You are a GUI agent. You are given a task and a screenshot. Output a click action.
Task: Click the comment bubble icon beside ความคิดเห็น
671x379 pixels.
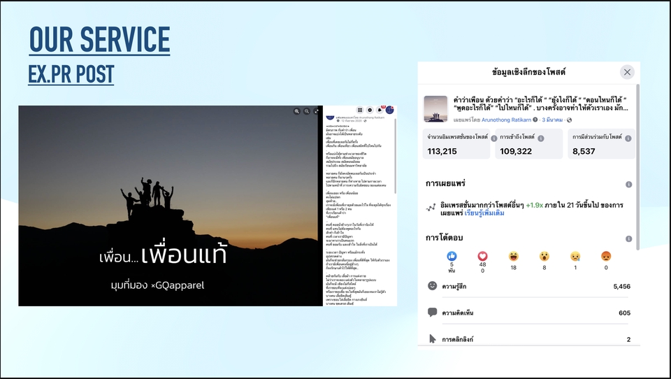coord(432,312)
